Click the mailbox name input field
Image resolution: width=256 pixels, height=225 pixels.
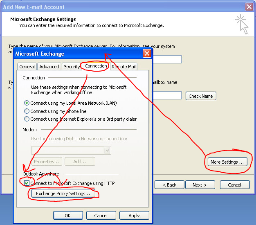point(167,95)
